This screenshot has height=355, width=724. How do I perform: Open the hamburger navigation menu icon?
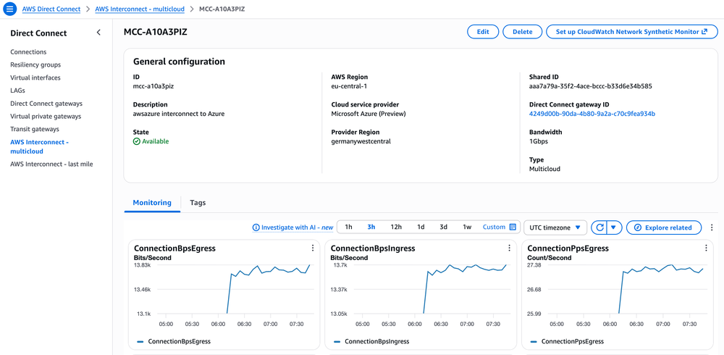point(9,9)
